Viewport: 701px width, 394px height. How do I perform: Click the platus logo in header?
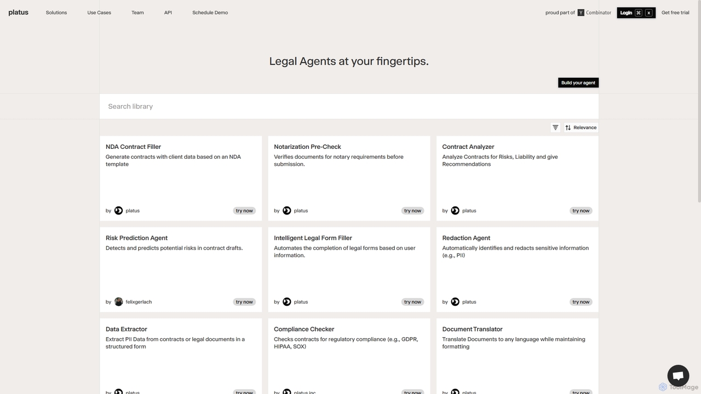tap(18, 13)
